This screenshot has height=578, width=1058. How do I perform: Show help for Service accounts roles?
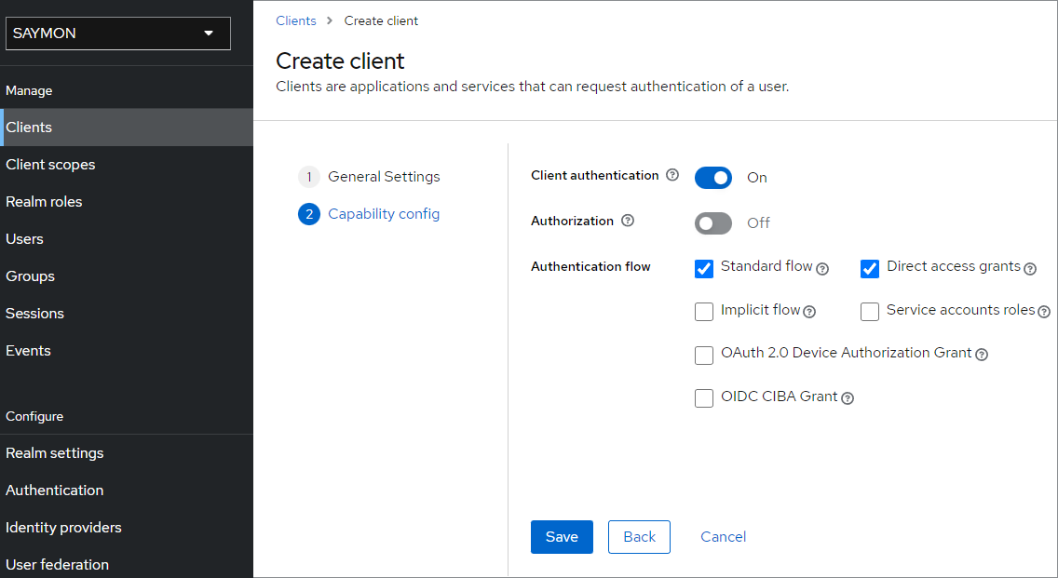1044,312
